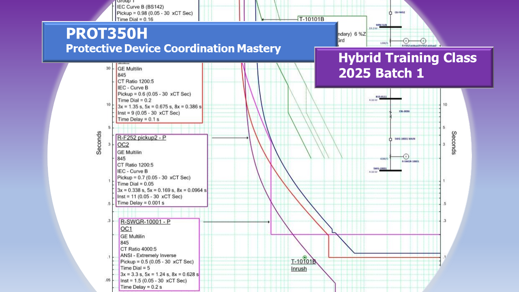Click the Time Delay = 0.2 s line
519x292 pixels.
pos(141,287)
